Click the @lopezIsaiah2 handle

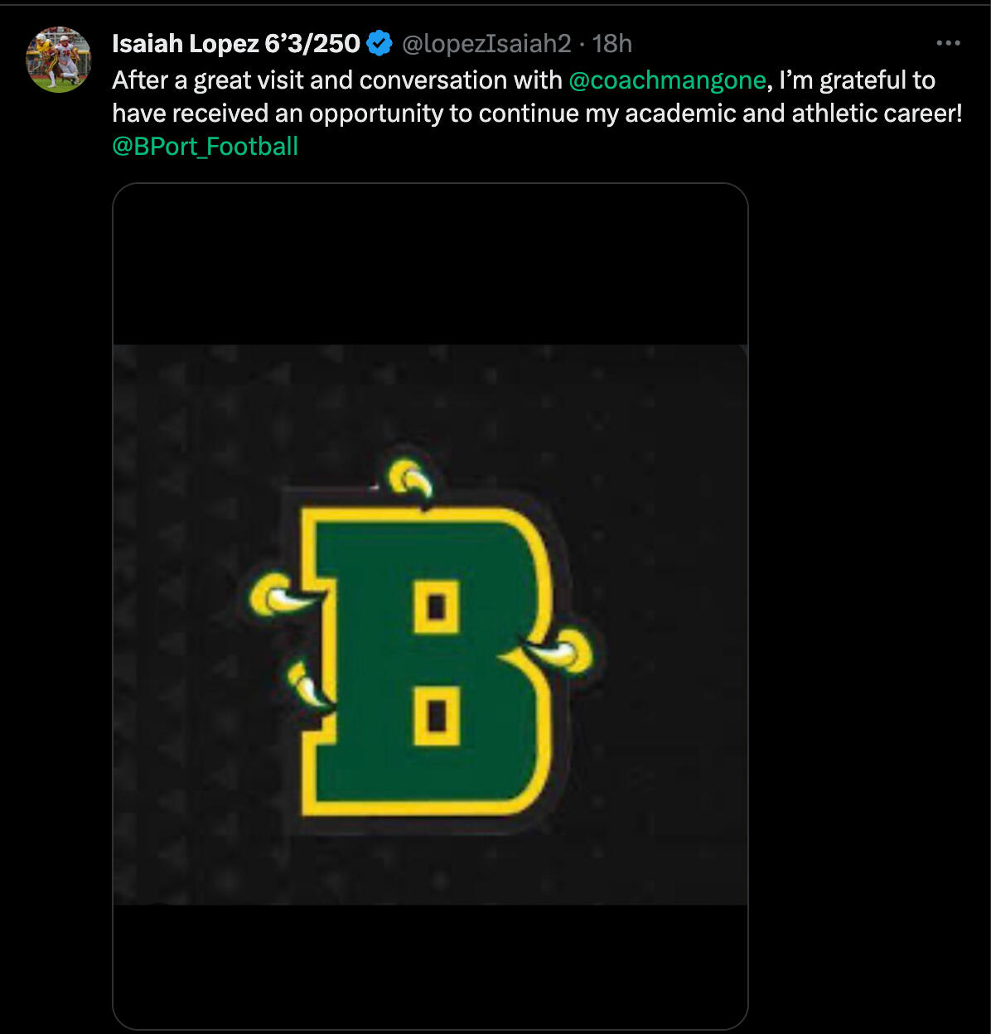tap(486, 43)
